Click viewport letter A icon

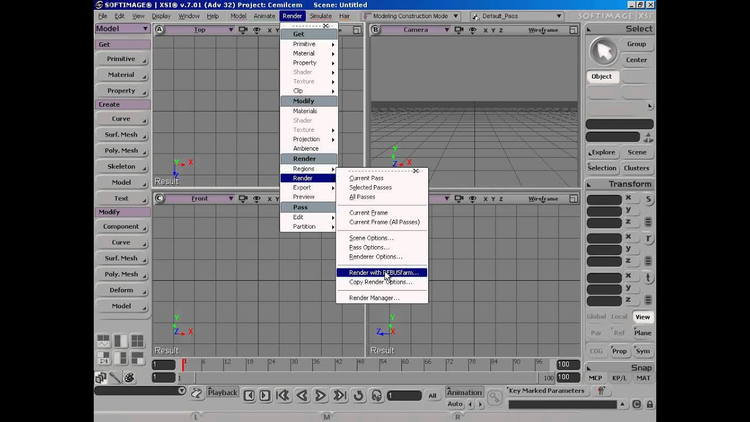159,30
